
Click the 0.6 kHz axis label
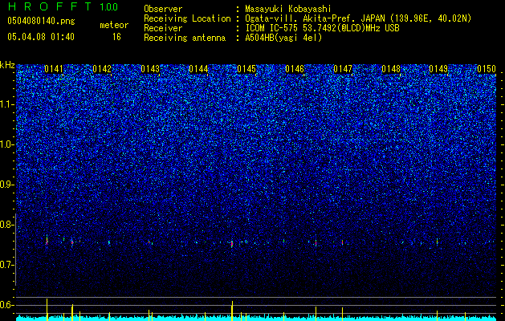click(6, 305)
